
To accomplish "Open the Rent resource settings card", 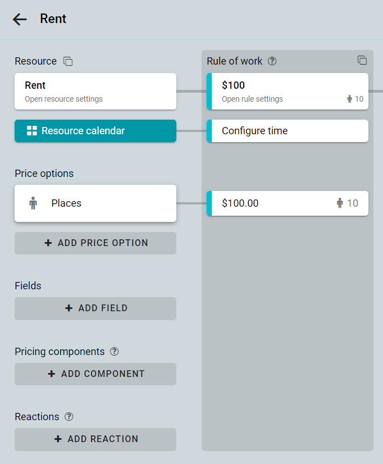I will click(95, 92).
